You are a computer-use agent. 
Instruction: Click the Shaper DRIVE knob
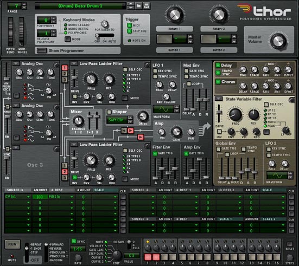click(x=143, y=116)
